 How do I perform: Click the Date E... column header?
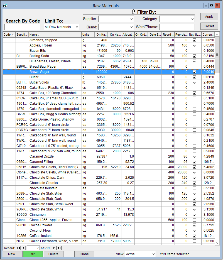pos(155,35)
